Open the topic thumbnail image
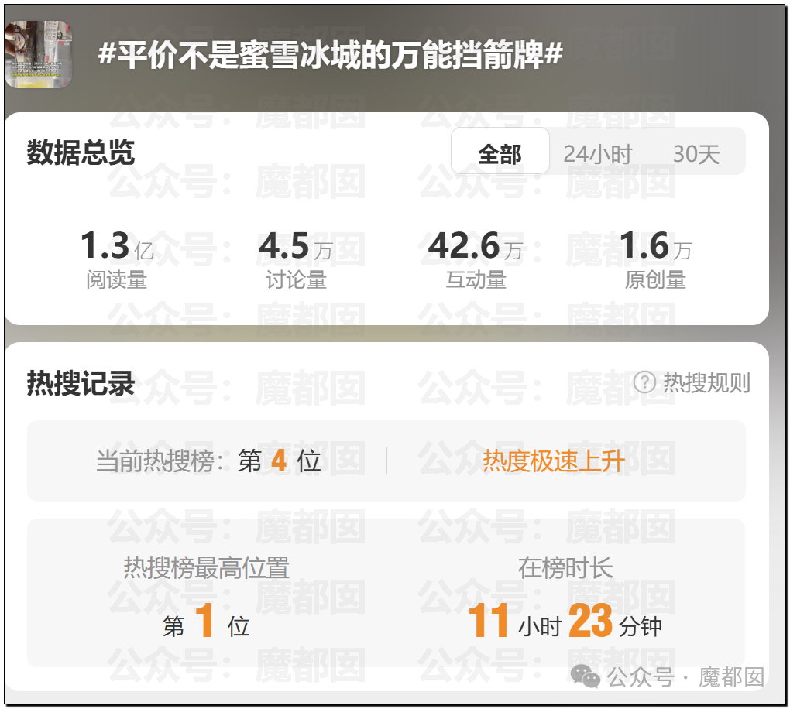The height and width of the screenshot is (709, 790). 38,54
